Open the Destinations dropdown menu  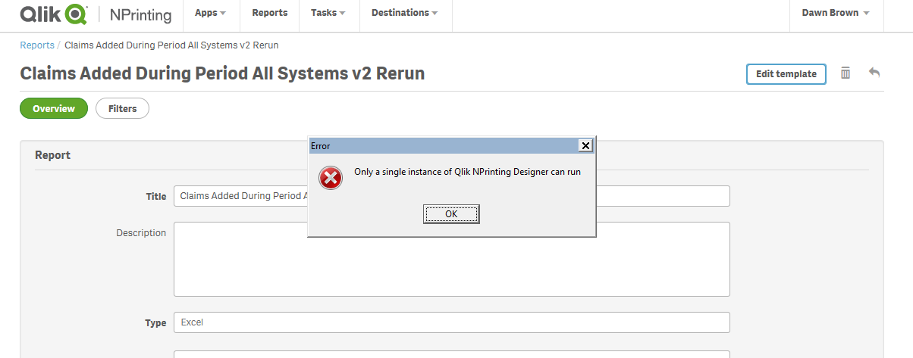(x=404, y=13)
